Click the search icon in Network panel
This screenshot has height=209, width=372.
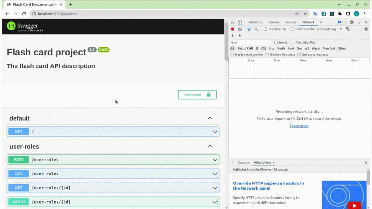255,29
